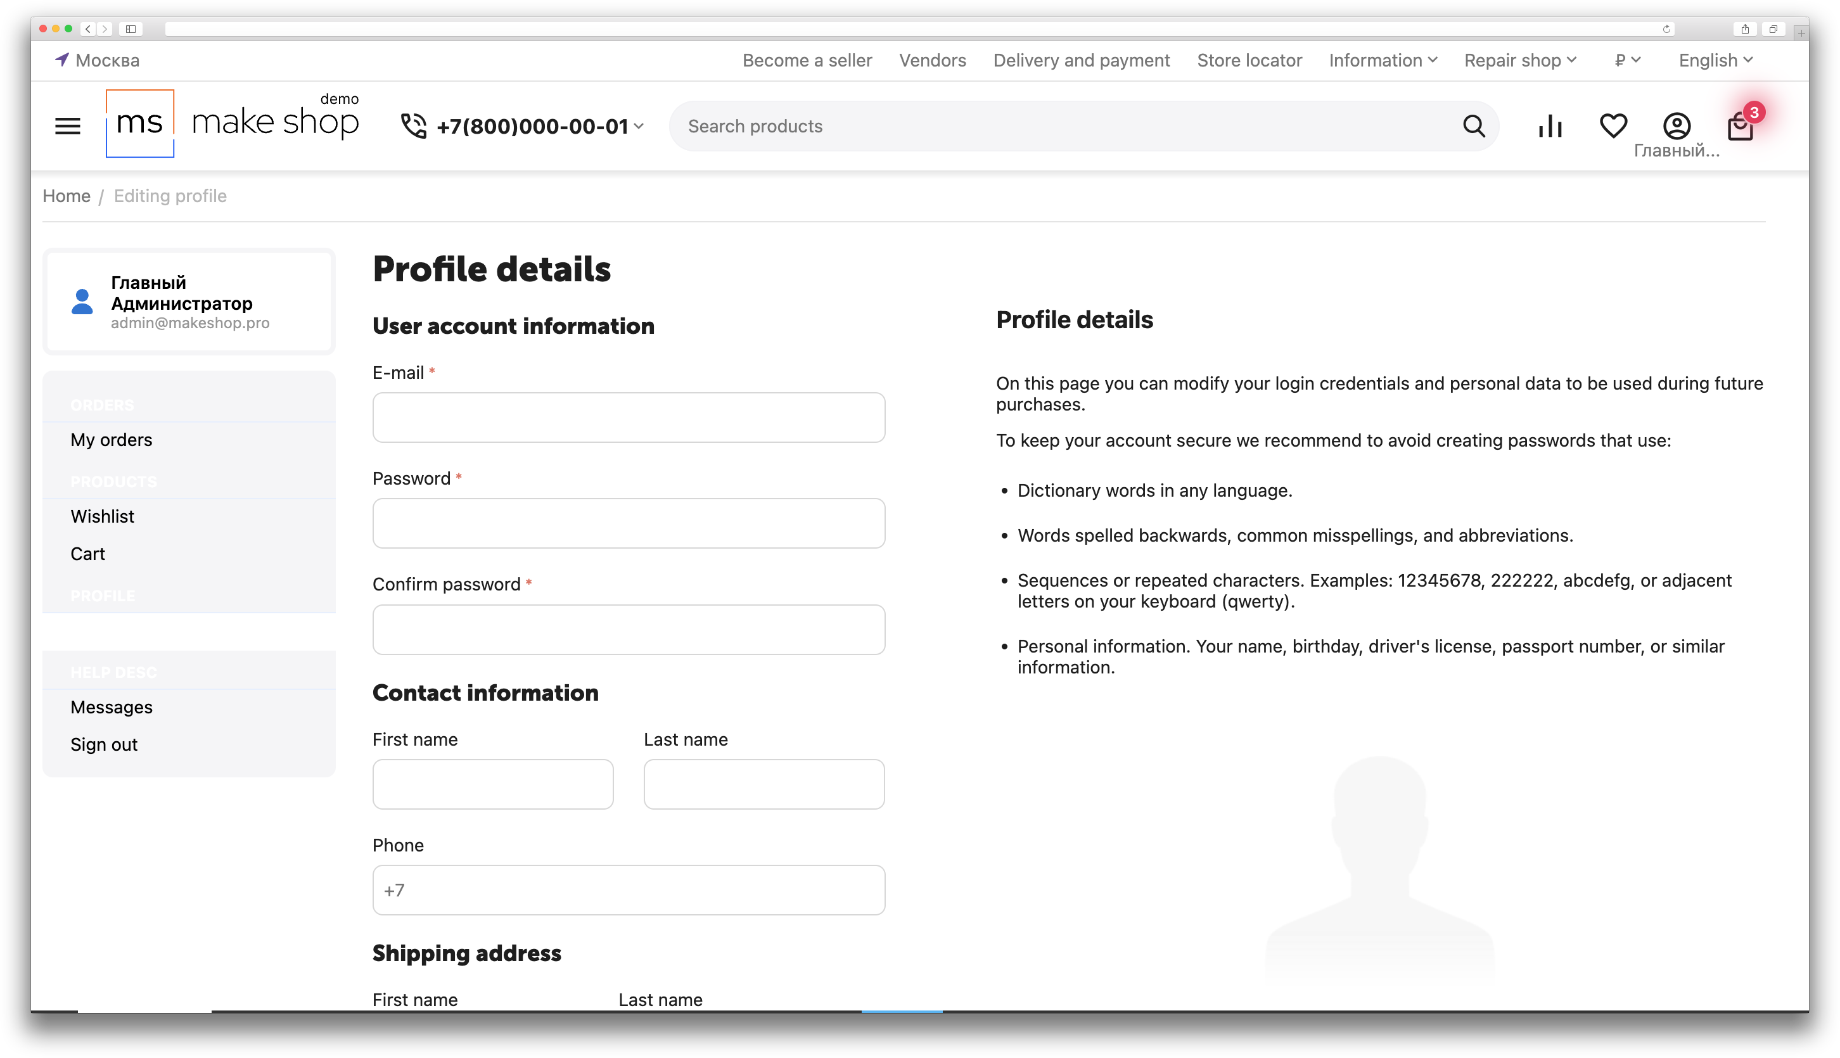Click the user account icon

pyautogui.click(x=1677, y=125)
